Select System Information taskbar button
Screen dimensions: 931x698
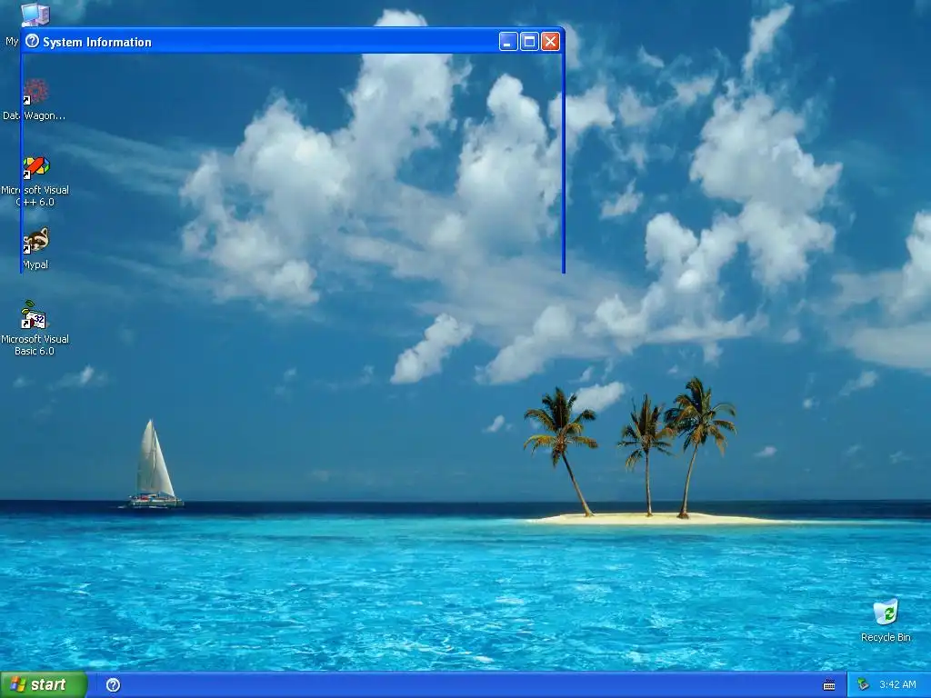[x=113, y=685]
